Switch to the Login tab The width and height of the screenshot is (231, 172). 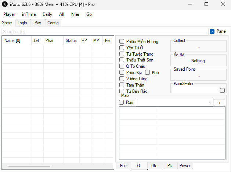(x=22, y=23)
